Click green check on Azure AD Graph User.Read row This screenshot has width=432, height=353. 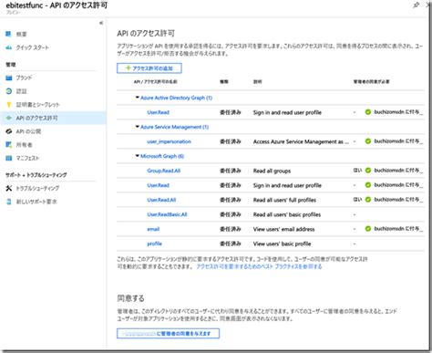pyautogui.click(x=368, y=112)
